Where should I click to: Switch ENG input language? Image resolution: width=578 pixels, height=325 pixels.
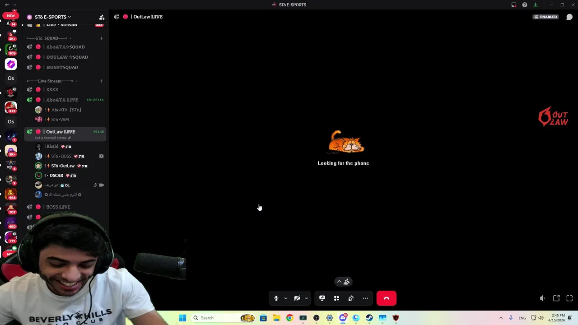(522, 318)
